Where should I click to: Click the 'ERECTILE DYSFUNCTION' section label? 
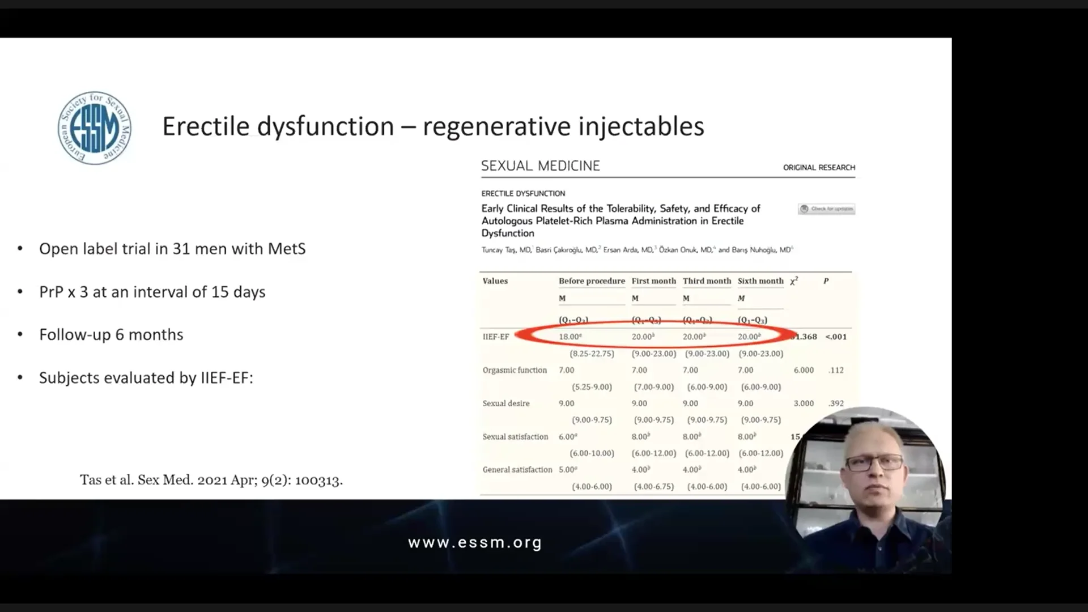pos(523,194)
